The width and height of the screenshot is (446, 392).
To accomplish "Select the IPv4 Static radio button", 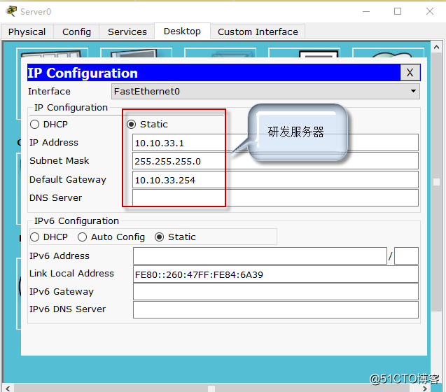I will [131, 125].
